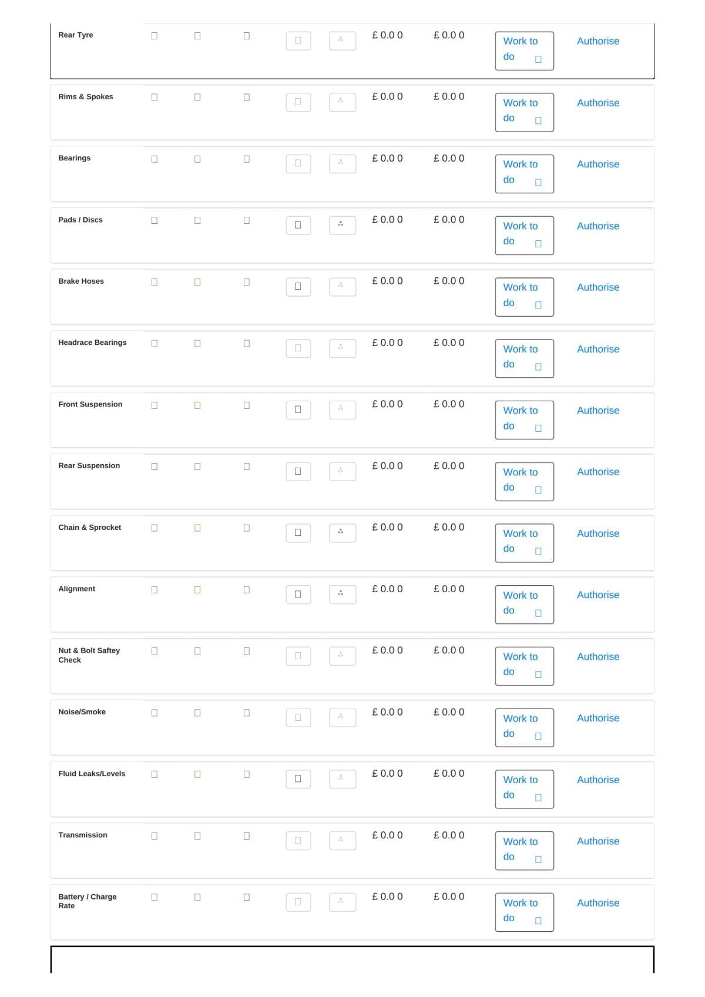The width and height of the screenshot is (705, 997).
Task: Click Authorise link for Nut & Bolt Saftey Check
Action: click(x=597, y=657)
